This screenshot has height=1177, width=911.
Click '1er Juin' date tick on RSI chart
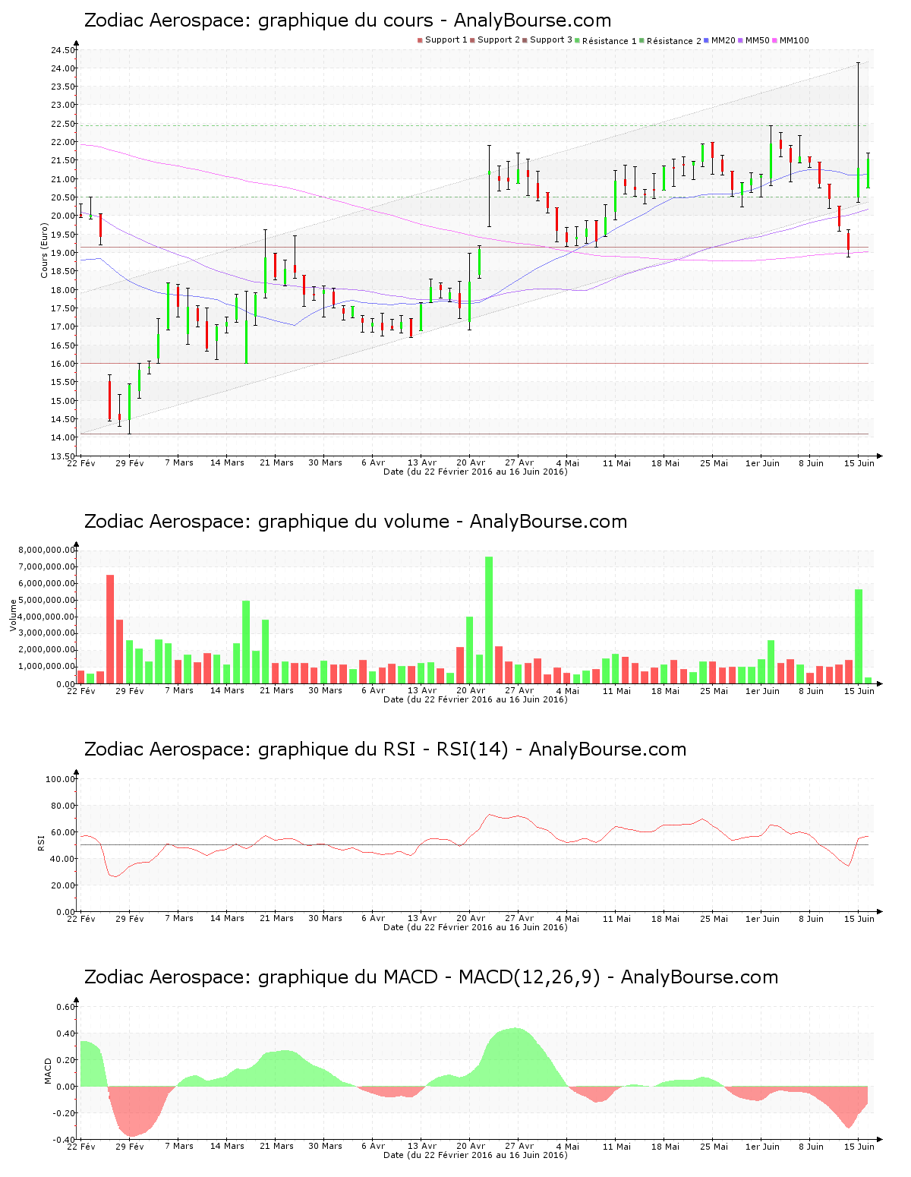762,918
